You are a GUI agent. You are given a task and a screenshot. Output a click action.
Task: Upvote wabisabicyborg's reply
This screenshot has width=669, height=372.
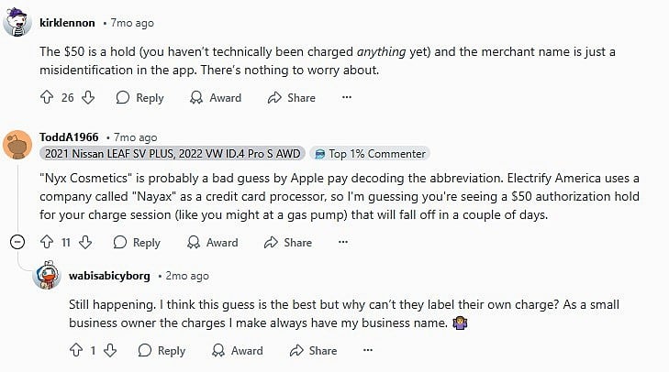(77, 350)
